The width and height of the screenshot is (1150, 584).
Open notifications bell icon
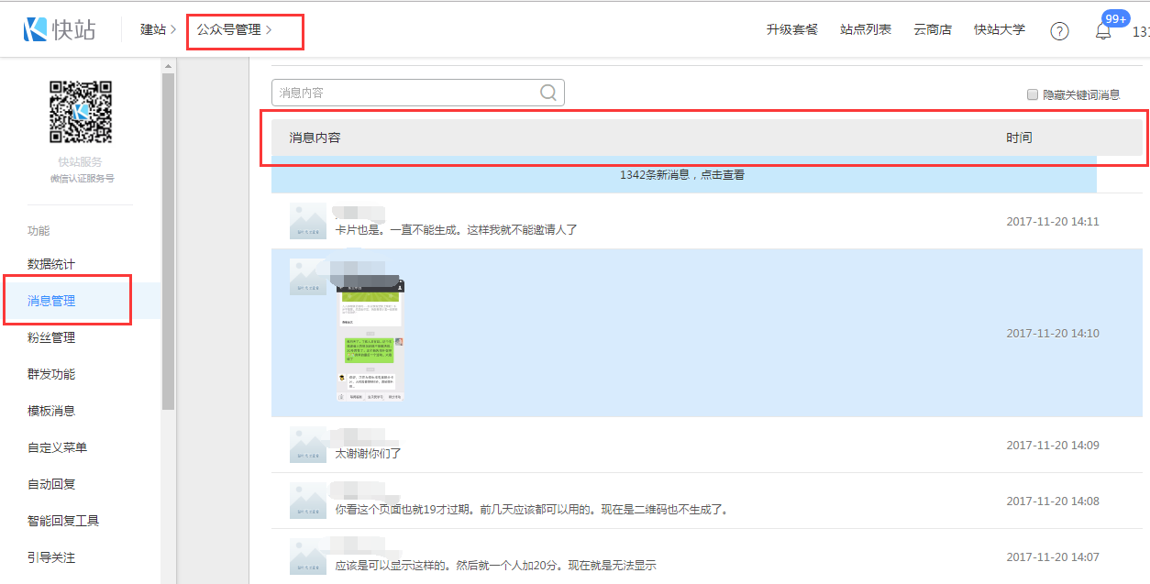1103,31
